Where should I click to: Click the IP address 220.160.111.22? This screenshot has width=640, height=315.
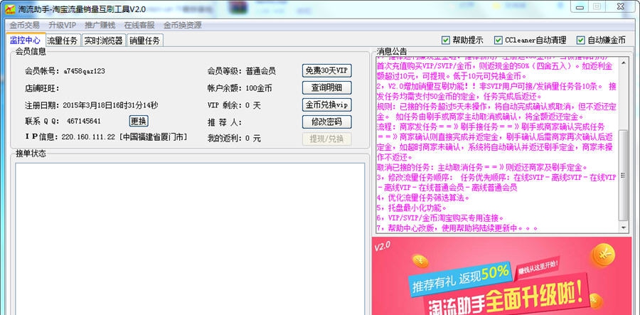click(88, 137)
